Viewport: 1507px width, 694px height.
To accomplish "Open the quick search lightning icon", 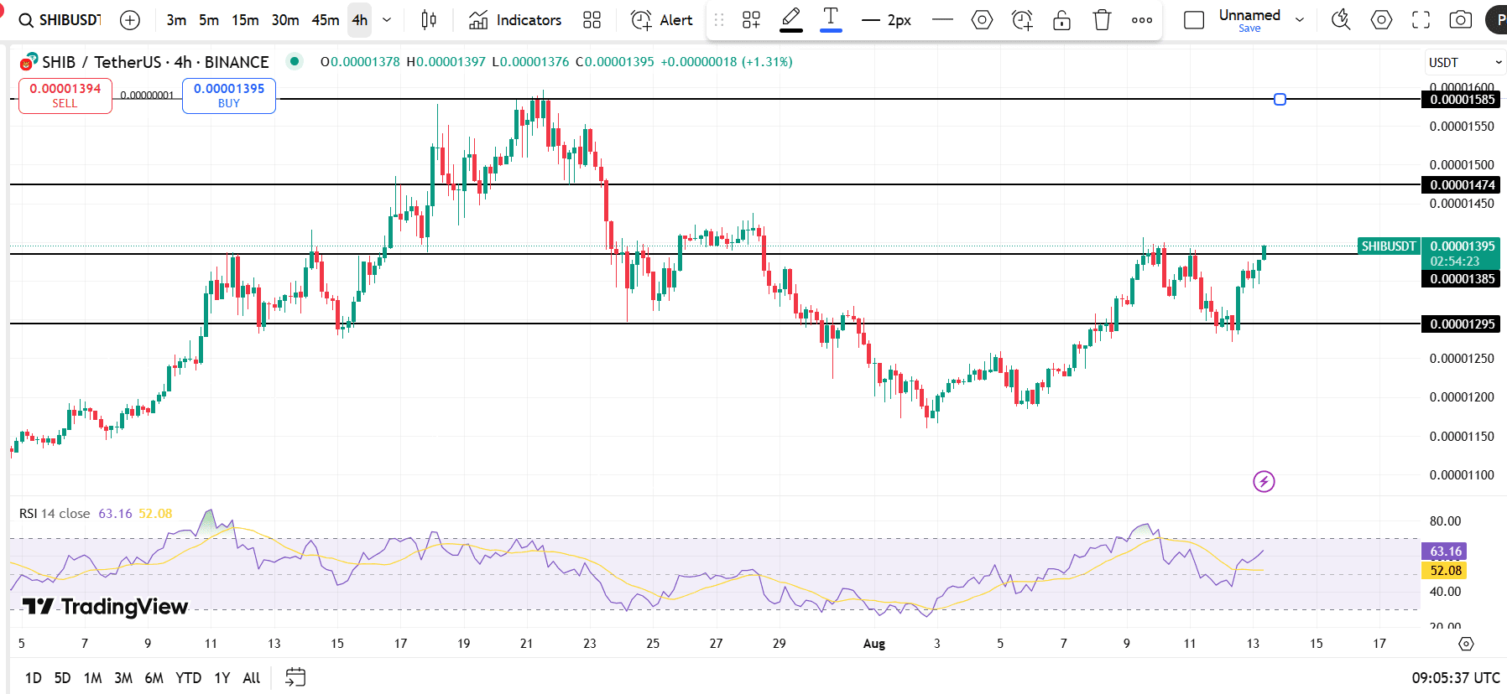I will tap(1341, 20).
